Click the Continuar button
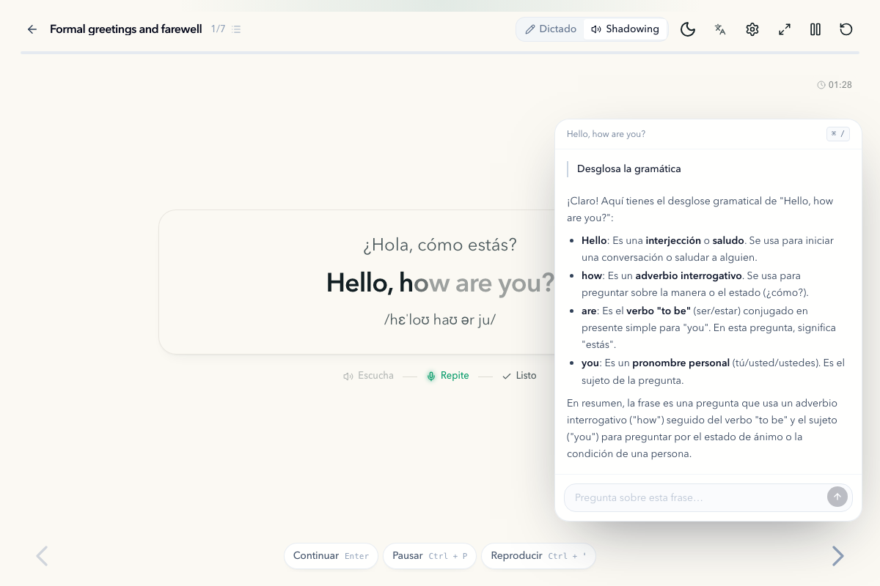Image resolution: width=880 pixels, height=586 pixels. [x=331, y=556]
